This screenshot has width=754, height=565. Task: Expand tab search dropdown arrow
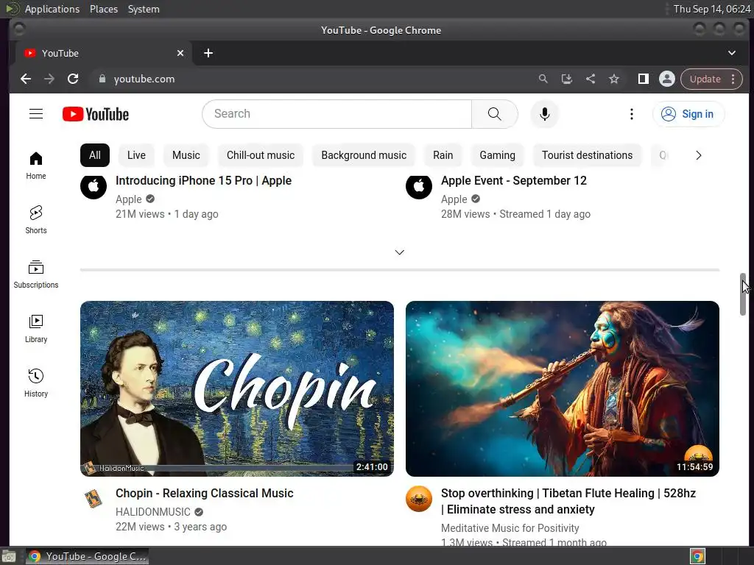(x=731, y=53)
